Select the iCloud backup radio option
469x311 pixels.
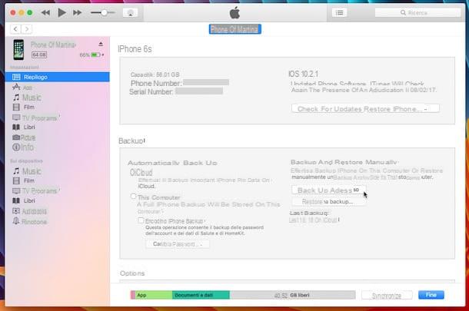pos(132,172)
